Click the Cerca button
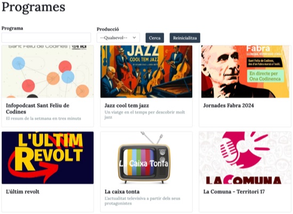This screenshot has height=214, width=293. 154,38
